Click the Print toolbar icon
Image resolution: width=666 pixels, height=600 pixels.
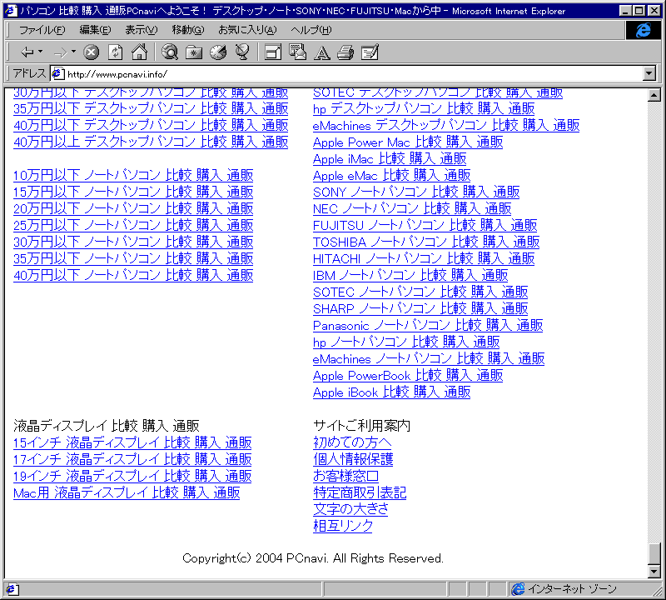[x=345, y=52]
